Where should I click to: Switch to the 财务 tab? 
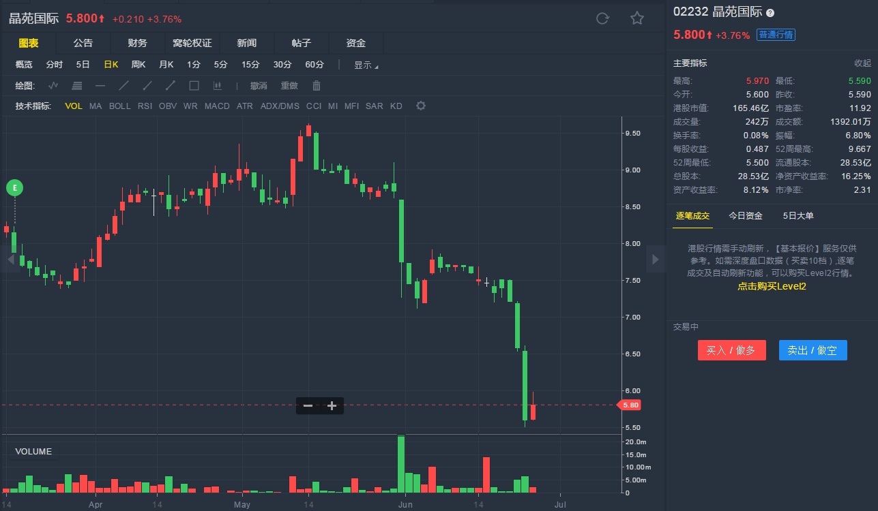[x=137, y=43]
